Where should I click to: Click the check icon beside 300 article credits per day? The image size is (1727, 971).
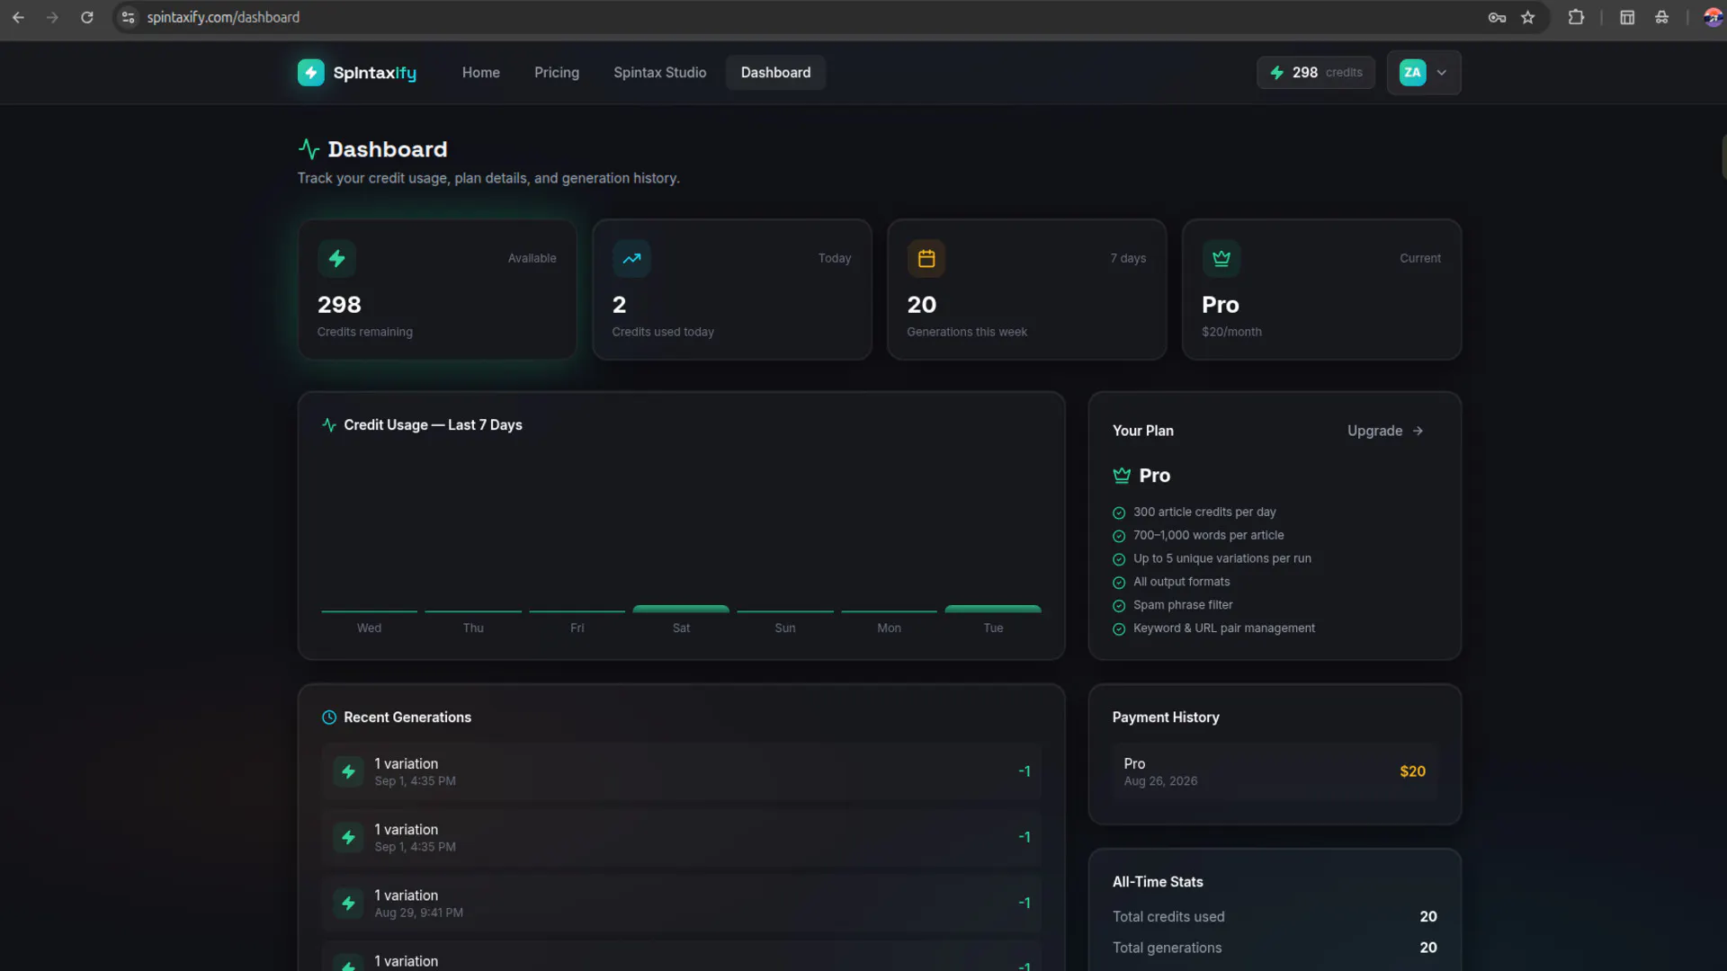click(x=1119, y=513)
